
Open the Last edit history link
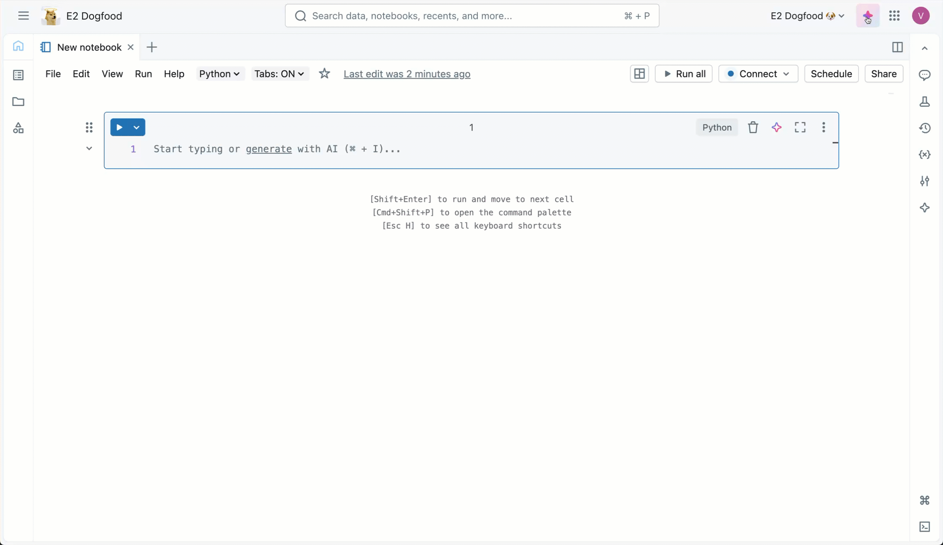coord(407,74)
